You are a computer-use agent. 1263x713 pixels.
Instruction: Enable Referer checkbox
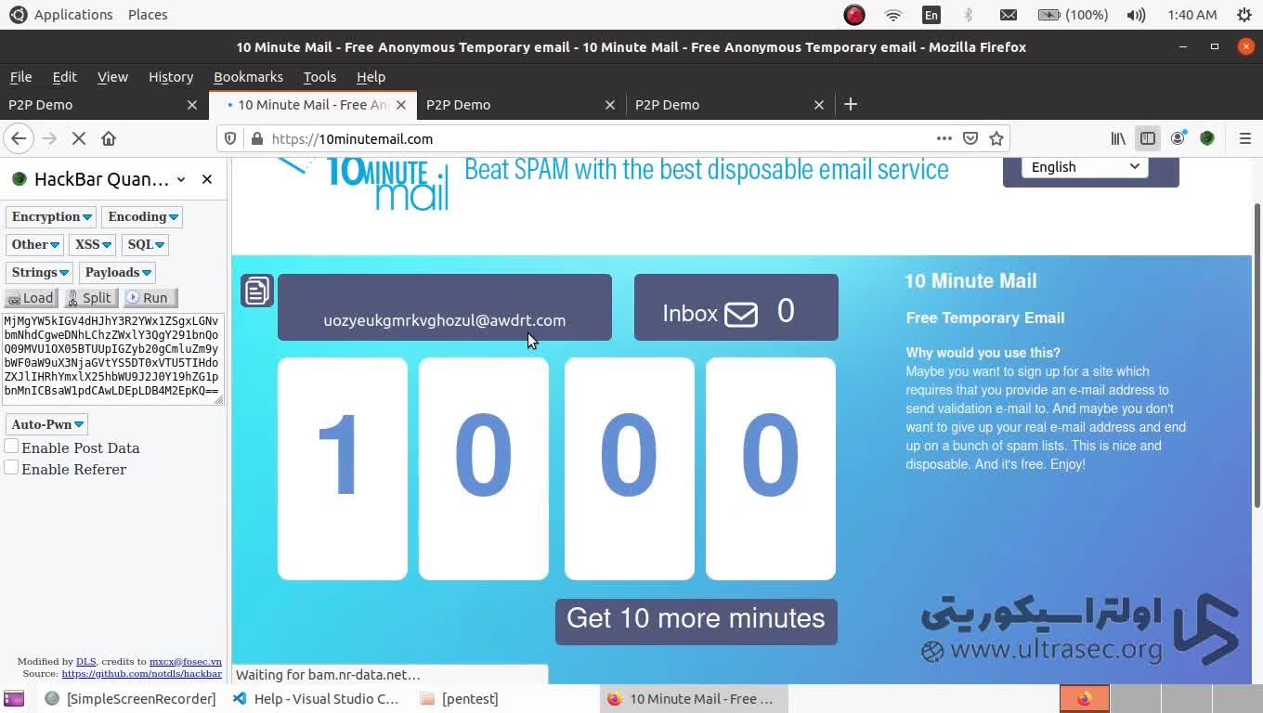pos(12,468)
